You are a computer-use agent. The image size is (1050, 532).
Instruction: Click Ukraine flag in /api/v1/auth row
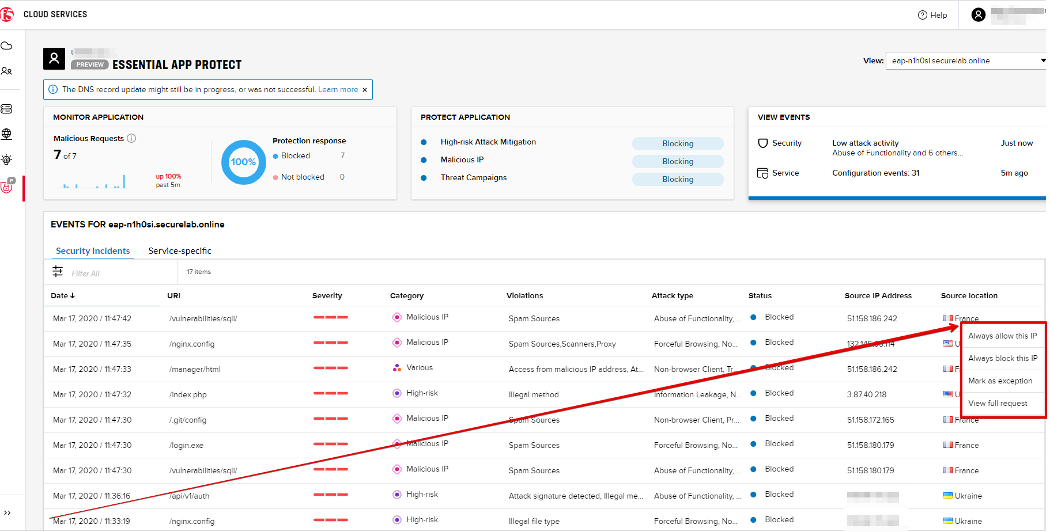(x=947, y=495)
